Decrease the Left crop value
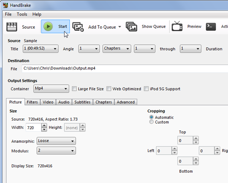 click(174, 153)
